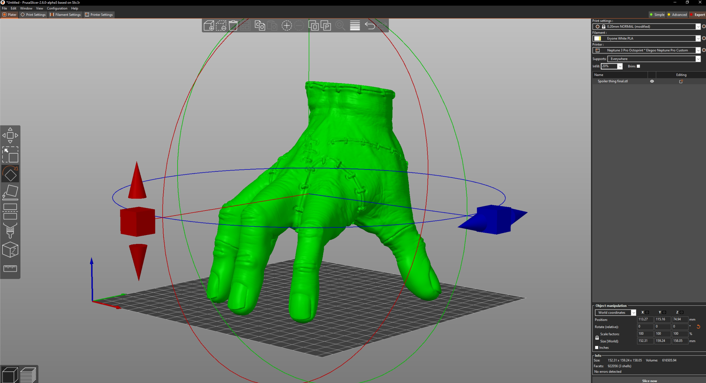Switch to the Filament Settings tab
Viewport: 706px width, 383px height.
65,15
